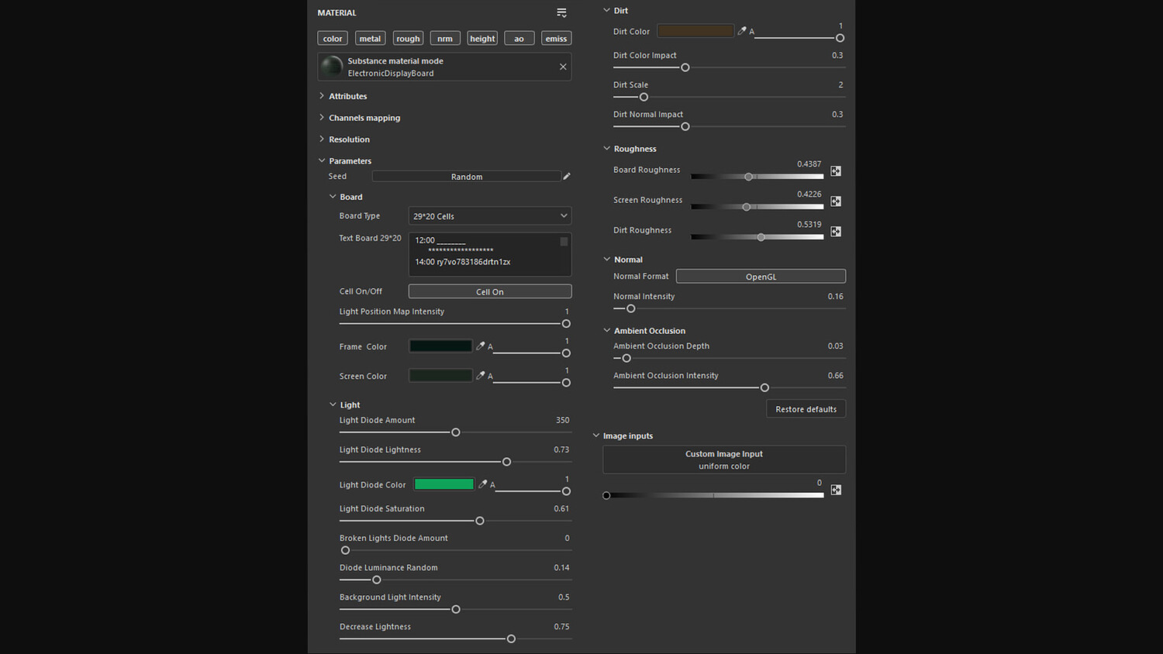Collapse the Roughness section

(607, 149)
